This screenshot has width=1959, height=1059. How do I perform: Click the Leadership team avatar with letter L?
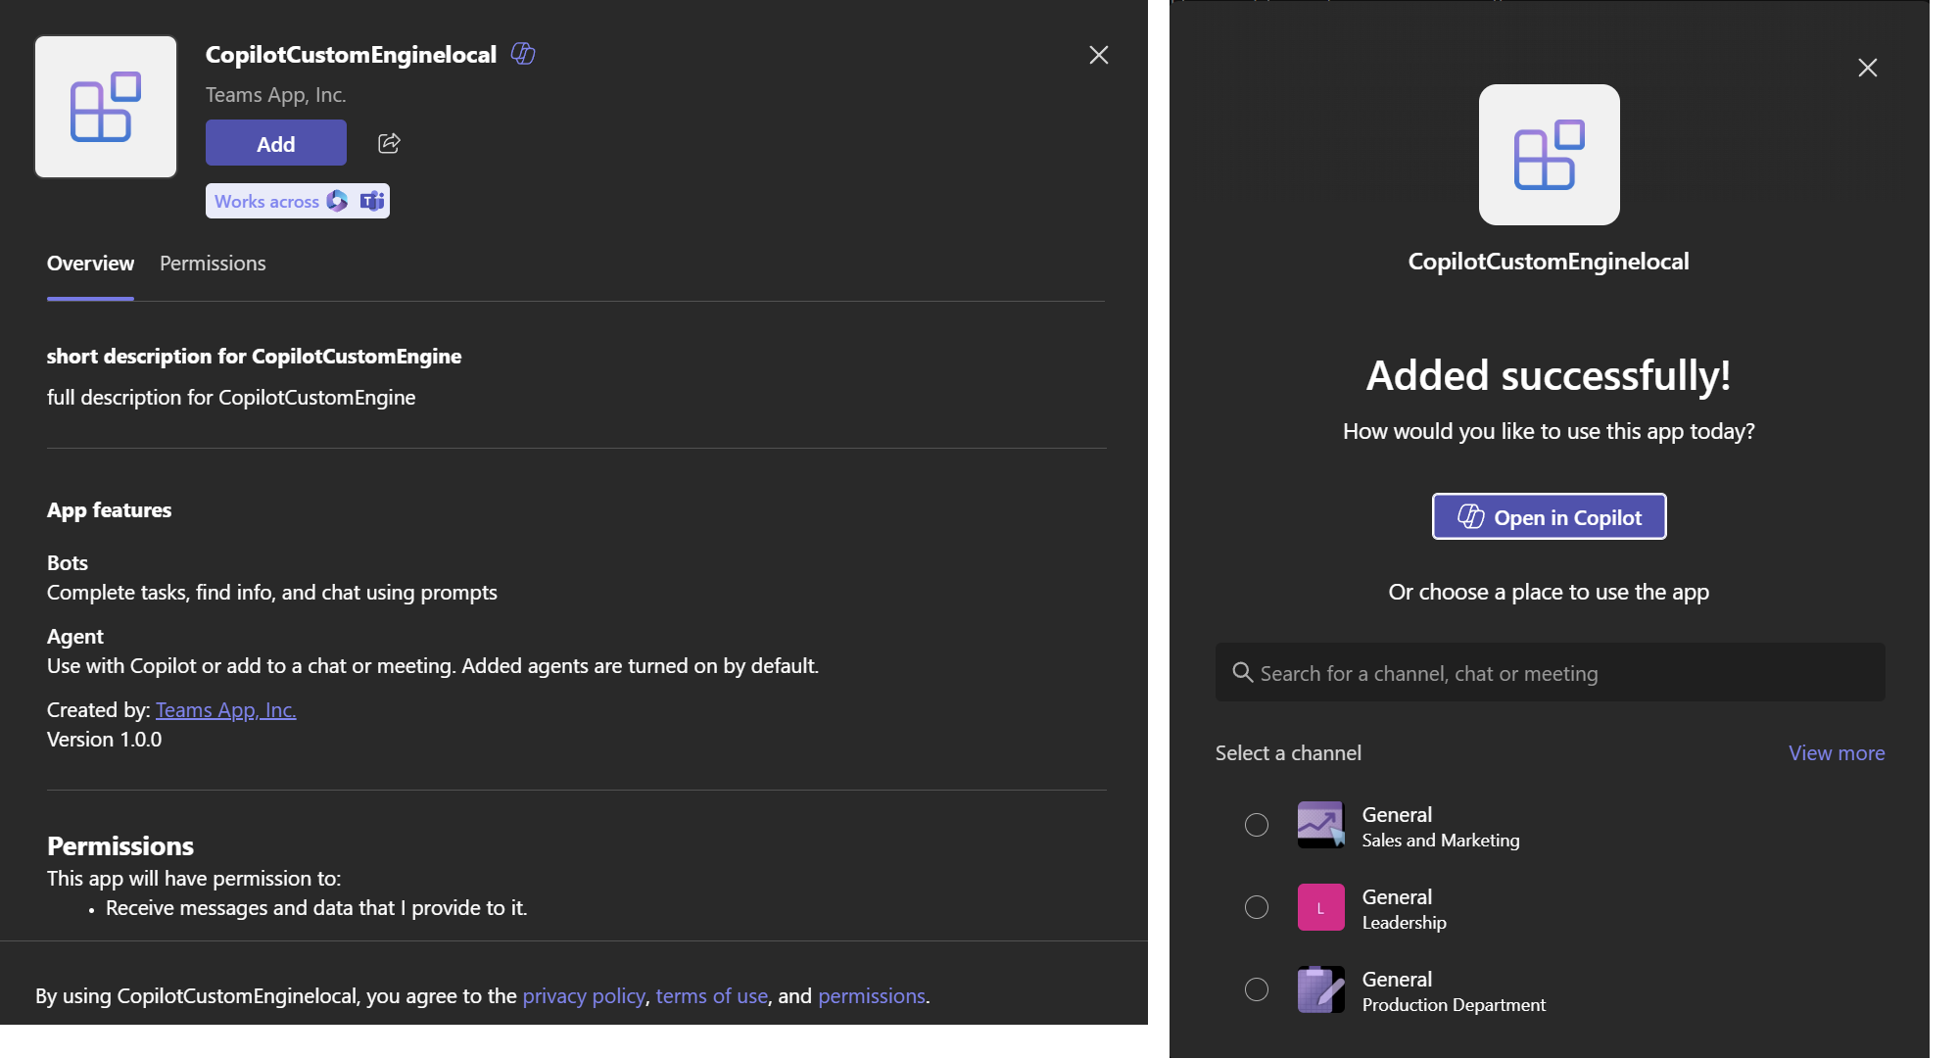click(1320, 907)
